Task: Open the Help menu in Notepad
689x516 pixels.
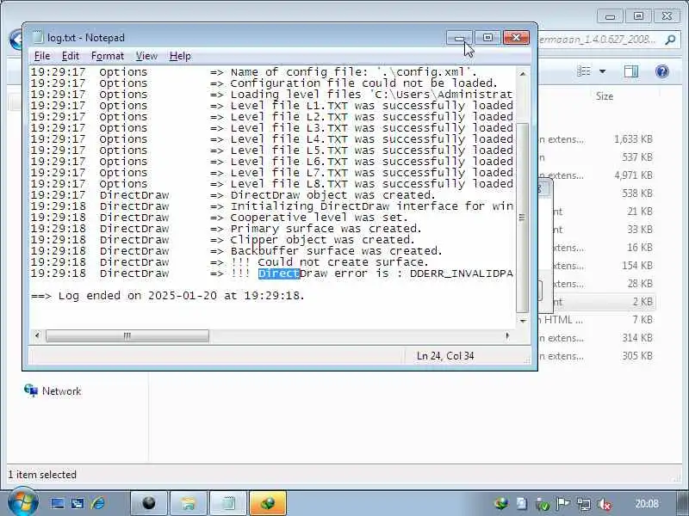Action: click(x=180, y=56)
